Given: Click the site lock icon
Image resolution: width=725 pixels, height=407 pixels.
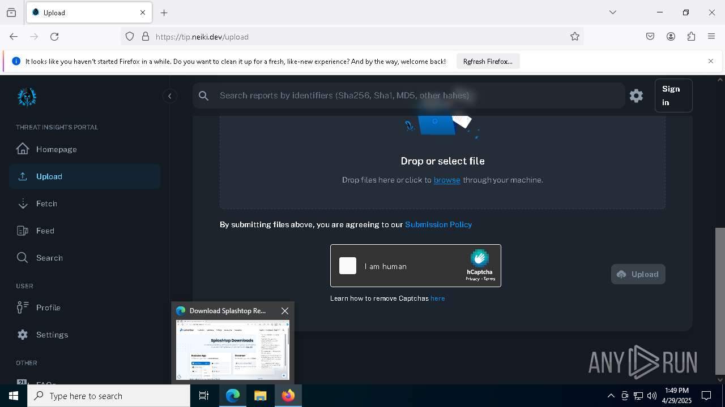Looking at the screenshot, I should tap(146, 36).
